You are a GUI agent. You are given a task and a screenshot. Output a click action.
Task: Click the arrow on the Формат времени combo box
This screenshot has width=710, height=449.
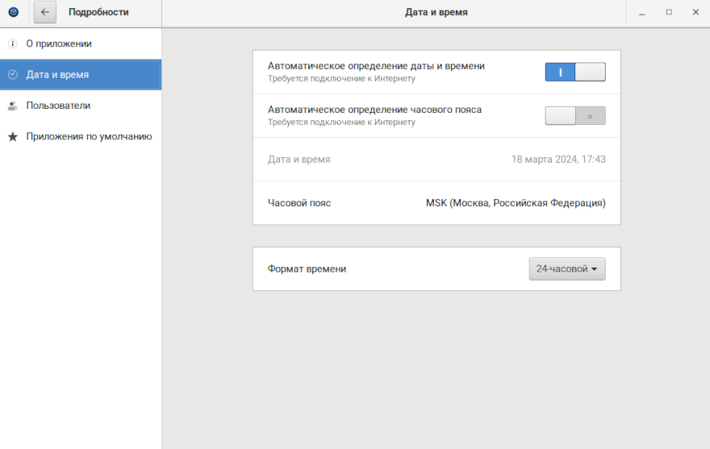[595, 269]
